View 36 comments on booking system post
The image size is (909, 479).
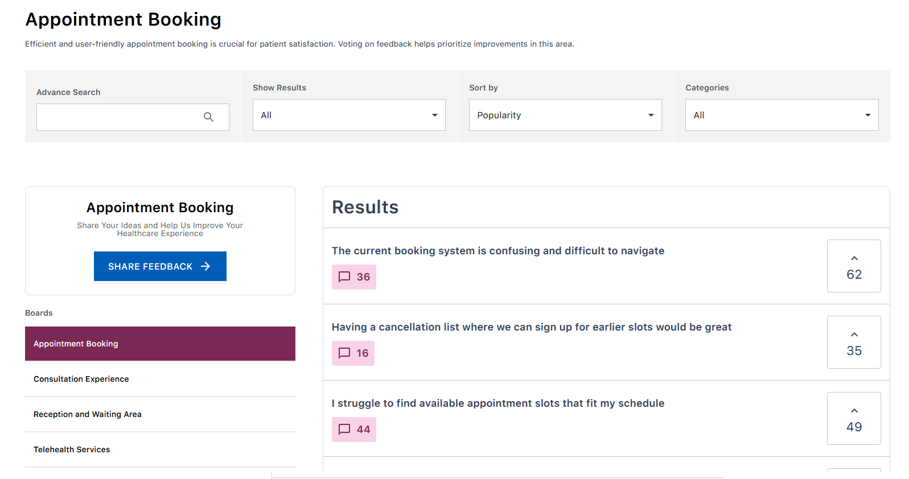[354, 277]
